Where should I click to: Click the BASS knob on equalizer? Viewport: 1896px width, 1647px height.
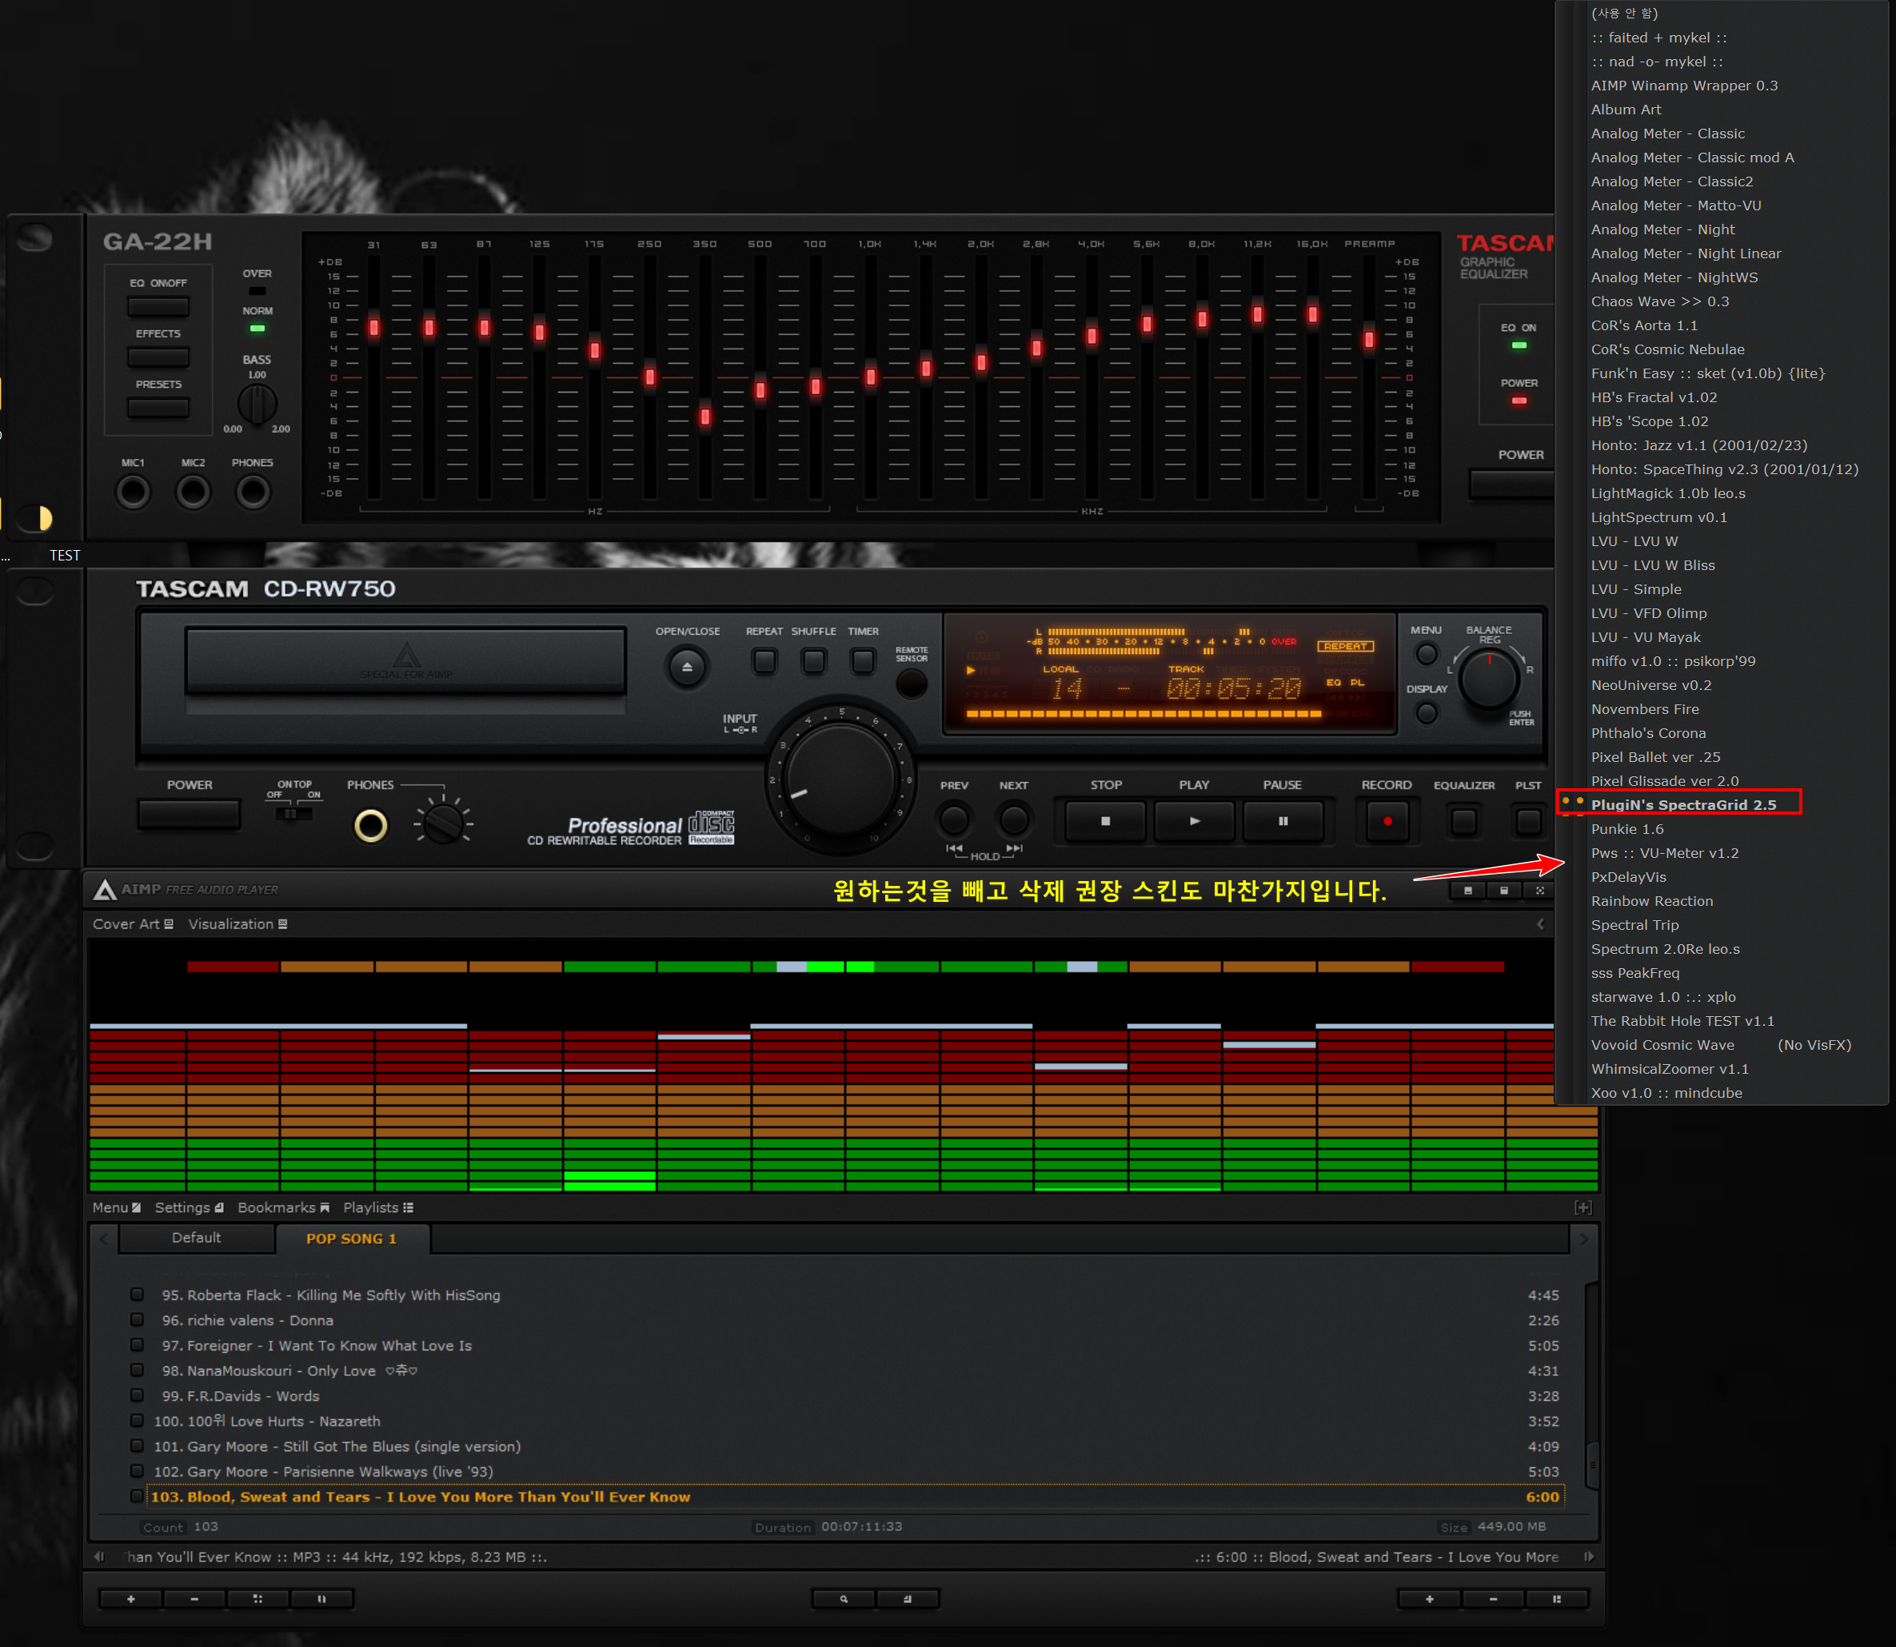(x=257, y=404)
